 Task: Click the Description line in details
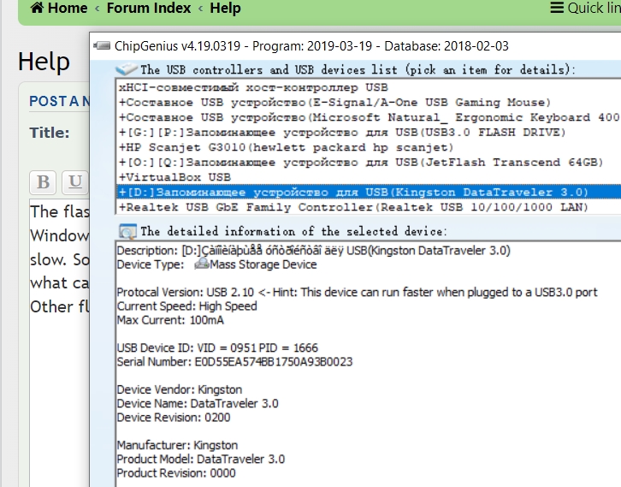pyautogui.click(x=313, y=251)
